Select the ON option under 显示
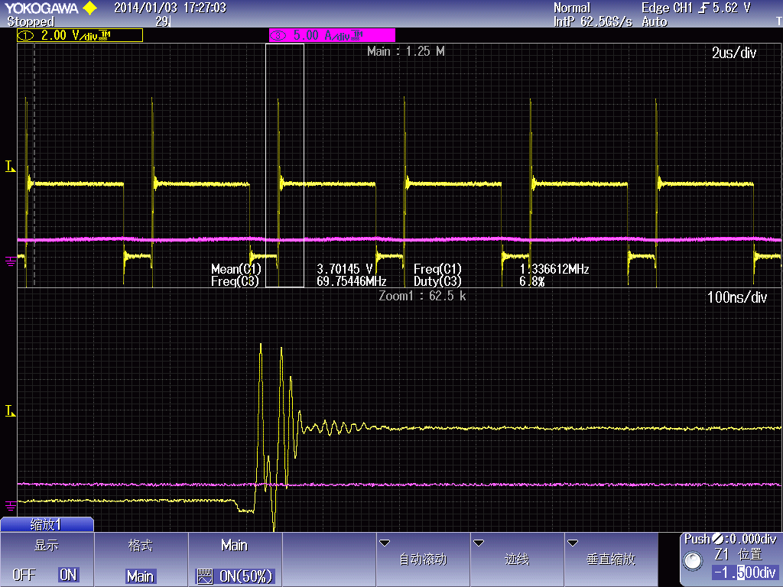This screenshot has height=587, width=783. coord(68,575)
